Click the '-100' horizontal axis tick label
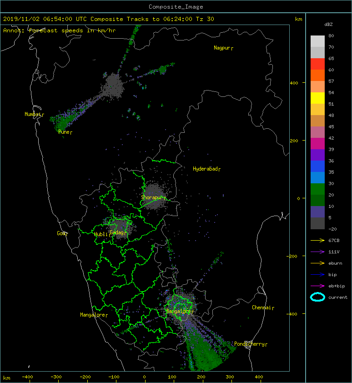352x383 pixels. pos(114,377)
